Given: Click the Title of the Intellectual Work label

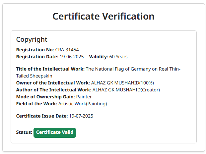Looking at the screenshot, I should click(x=50, y=69).
